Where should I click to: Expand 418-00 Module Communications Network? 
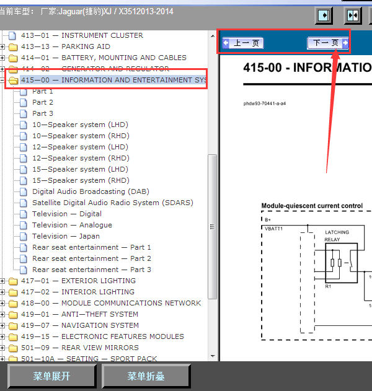(2, 303)
